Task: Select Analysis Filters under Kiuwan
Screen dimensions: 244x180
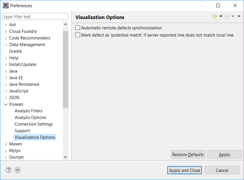Action: [x=28, y=111]
